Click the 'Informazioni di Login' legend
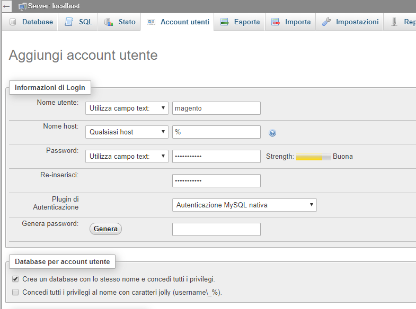416x309 pixels. coord(50,87)
